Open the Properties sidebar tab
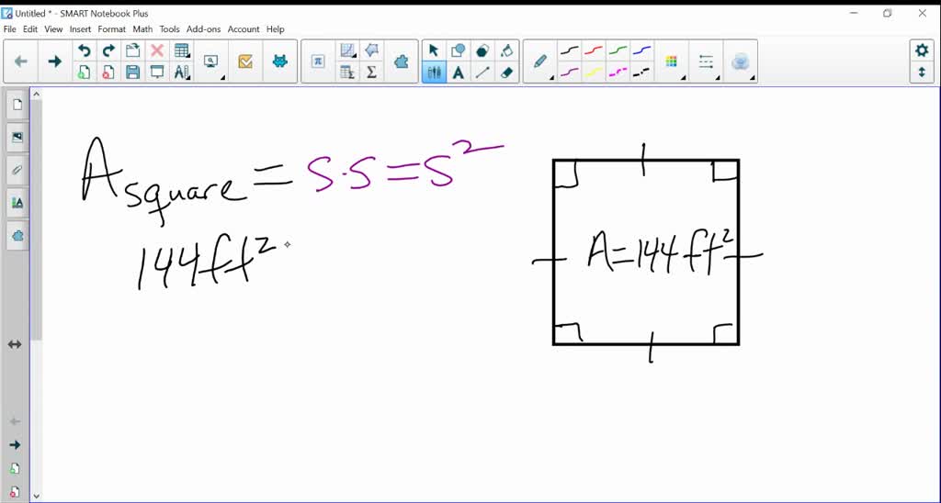The height and width of the screenshot is (503, 941). pyautogui.click(x=17, y=203)
